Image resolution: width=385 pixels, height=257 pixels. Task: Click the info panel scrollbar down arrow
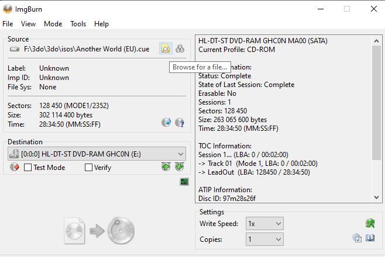tap(376, 197)
